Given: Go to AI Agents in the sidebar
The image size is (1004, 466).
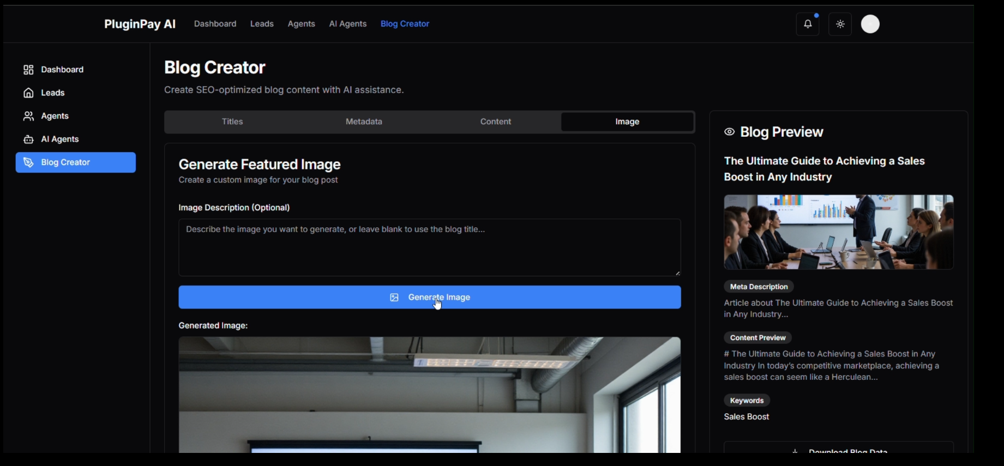Looking at the screenshot, I should point(76,139).
